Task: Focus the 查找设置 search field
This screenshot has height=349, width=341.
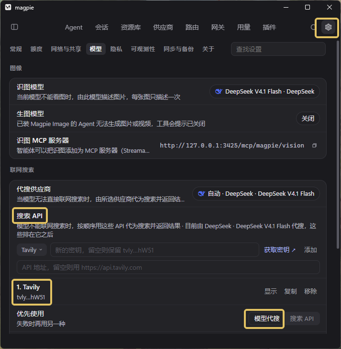Action: [278, 49]
